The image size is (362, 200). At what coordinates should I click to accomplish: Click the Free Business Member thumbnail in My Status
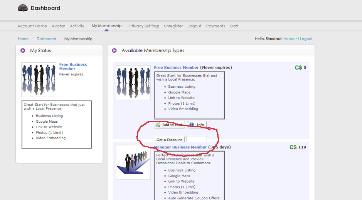coord(39,80)
